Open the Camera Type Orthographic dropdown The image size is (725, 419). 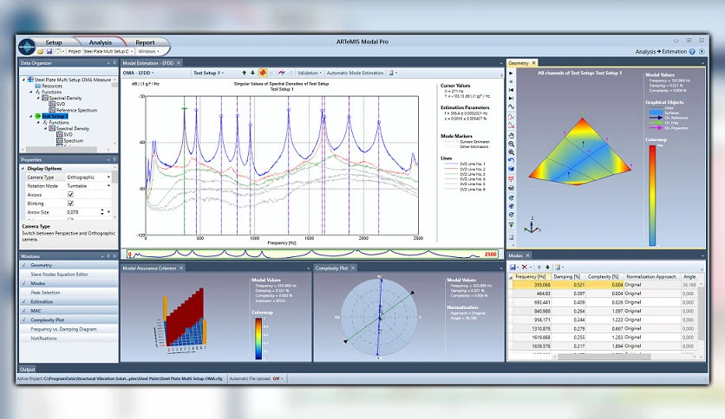88,177
